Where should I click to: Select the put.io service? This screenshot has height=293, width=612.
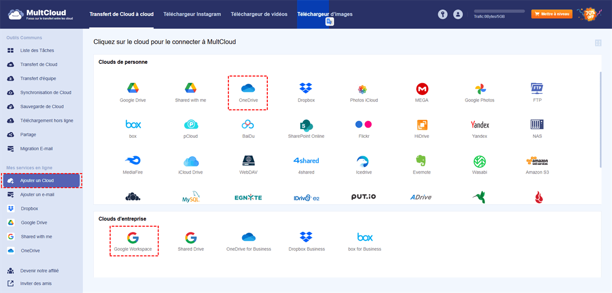click(x=364, y=197)
